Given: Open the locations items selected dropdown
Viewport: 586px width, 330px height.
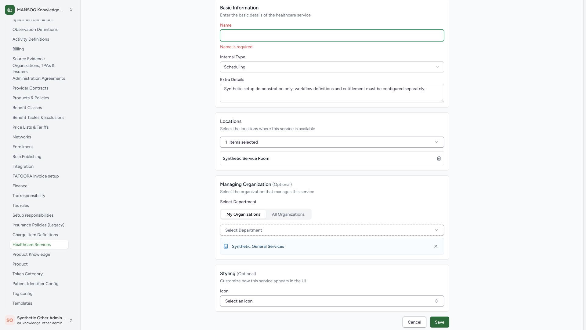Looking at the screenshot, I should tap(332, 142).
